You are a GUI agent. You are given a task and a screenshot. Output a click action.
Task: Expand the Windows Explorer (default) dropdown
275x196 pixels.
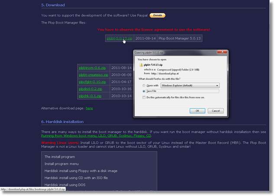pos(190,86)
